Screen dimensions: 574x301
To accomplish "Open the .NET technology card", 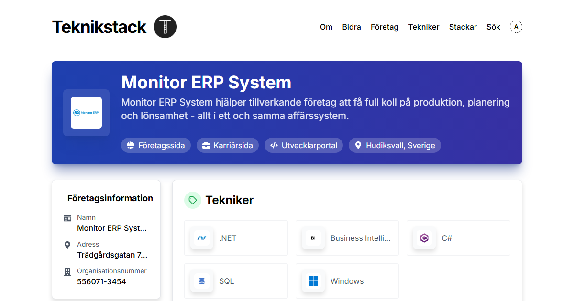I will pyautogui.click(x=236, y=238).
